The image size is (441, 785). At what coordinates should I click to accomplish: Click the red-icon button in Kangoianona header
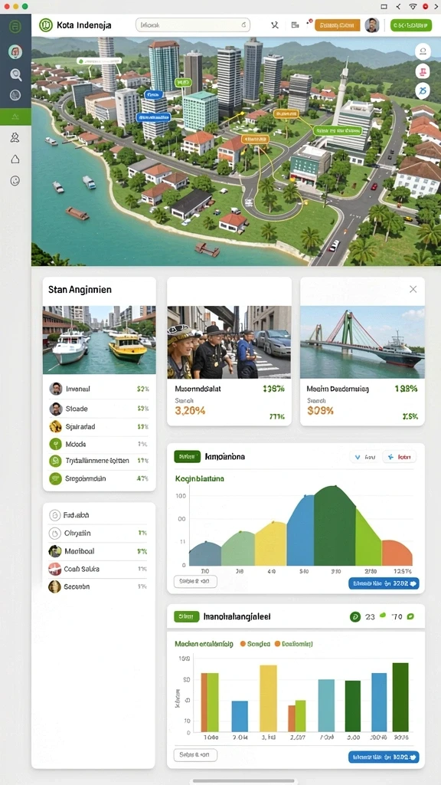(399, 457)
